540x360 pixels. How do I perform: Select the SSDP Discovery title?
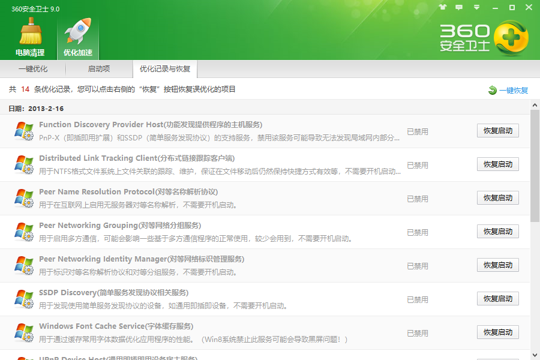[113, 292]
